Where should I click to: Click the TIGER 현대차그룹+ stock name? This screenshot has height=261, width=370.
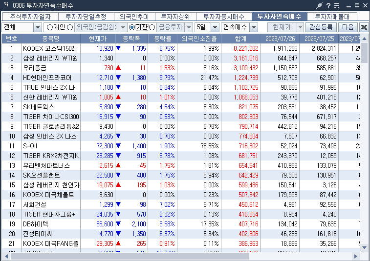pyautogui.click(x=49, y=214)
